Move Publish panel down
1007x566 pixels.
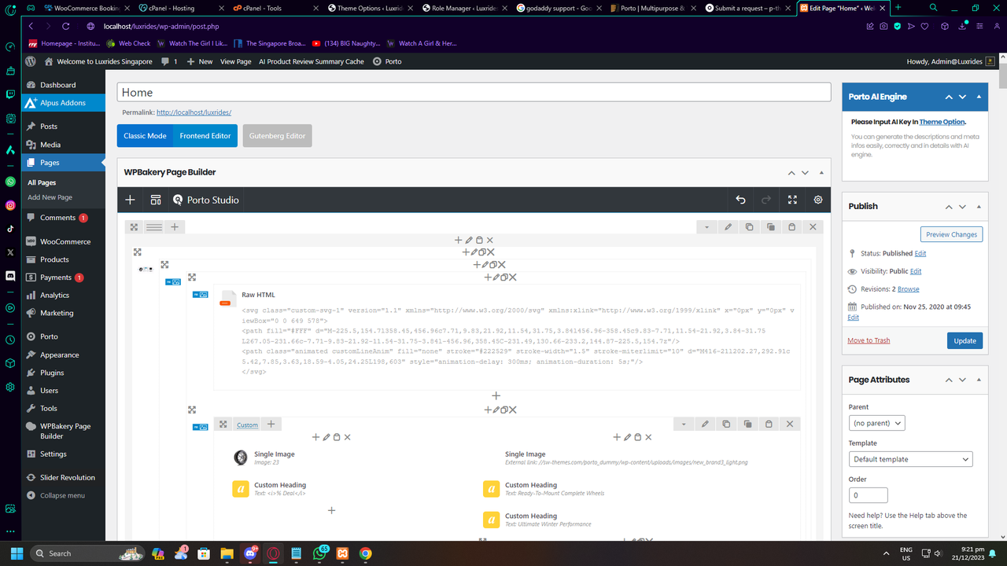tap(962, 206)
